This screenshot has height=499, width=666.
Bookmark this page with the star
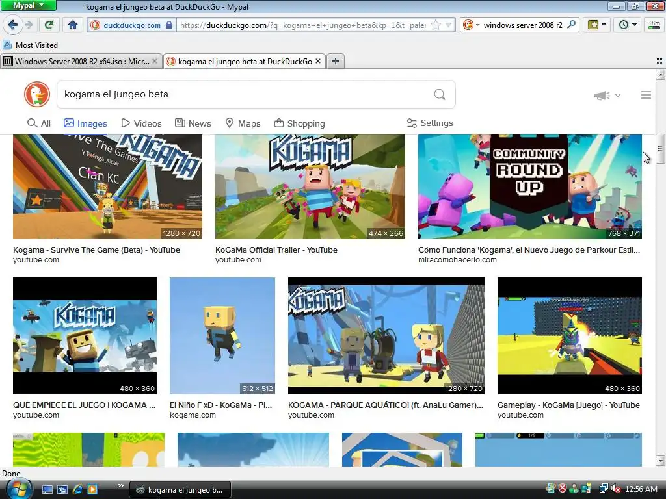point(436,25)
